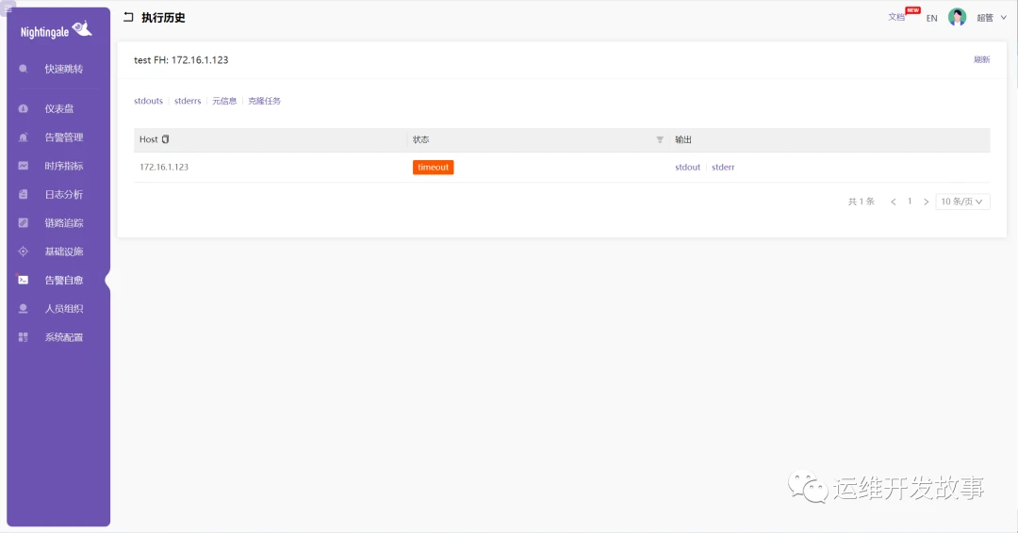Click the user avatar picture
The height and width of the screenshot is (533, 1018).
[x=957, y=18]
